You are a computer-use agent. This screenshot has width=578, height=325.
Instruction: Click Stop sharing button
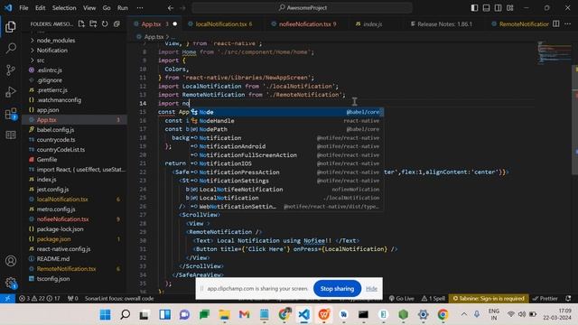[337, 289]
